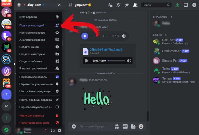The image size is (199, 135).
Task: Toggle the "Показать все каналы" checkbox
Action: (57, 77)
